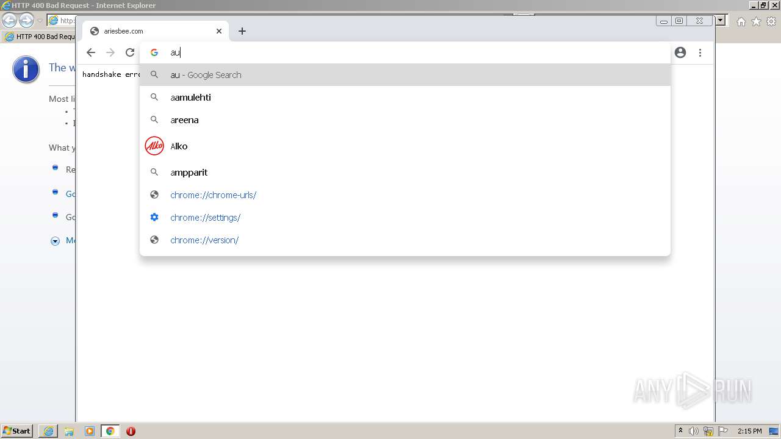Image resolution: width=781 pixels, height=439 pixels.
Task: Open the chrome://chrome-urls/ suggestion
Action: point(405,195)
